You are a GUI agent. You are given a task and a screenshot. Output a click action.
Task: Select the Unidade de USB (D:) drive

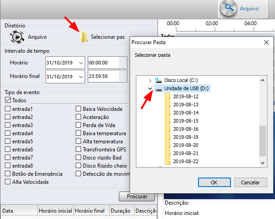pos(185,88)
